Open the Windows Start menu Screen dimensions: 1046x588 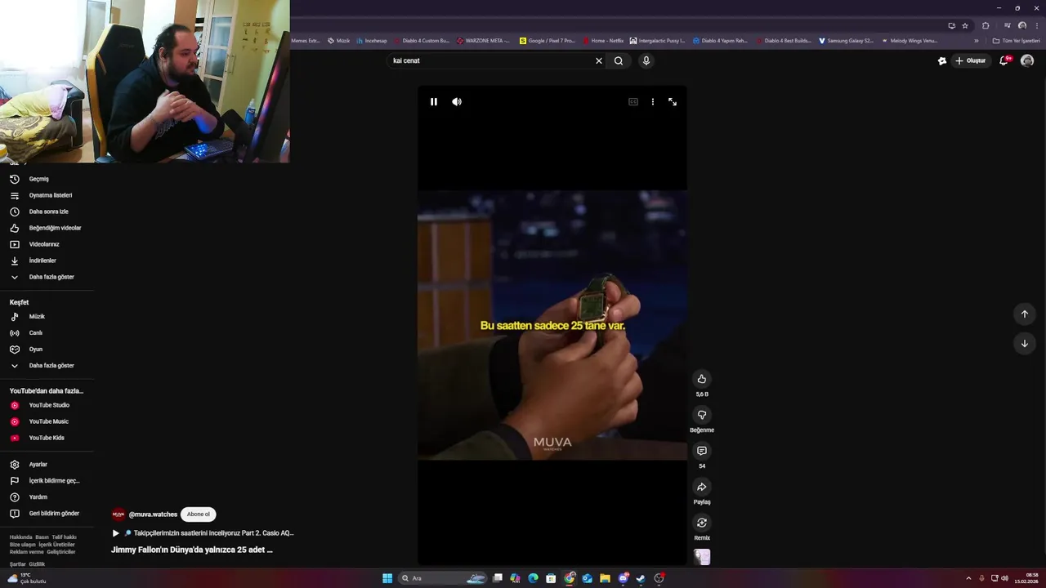pos(387,578)
